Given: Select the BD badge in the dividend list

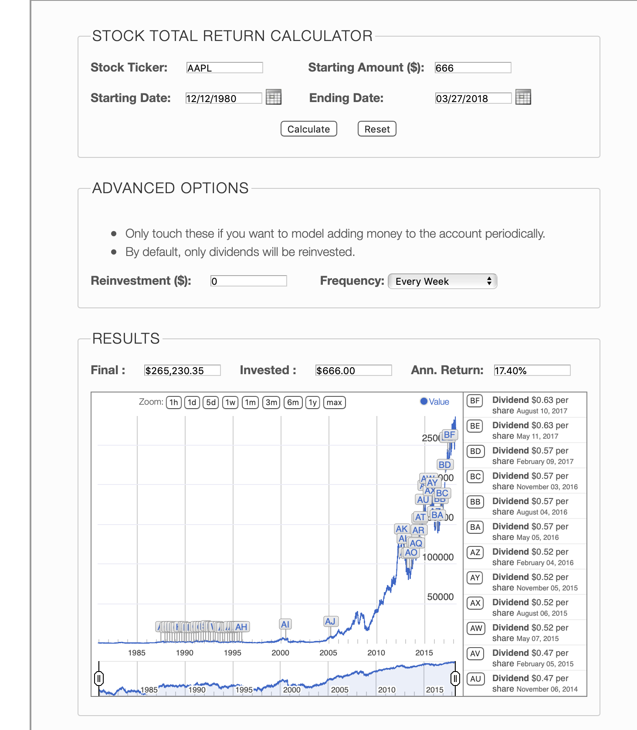Looking at the screenshot, I should [x=475, y=451].
